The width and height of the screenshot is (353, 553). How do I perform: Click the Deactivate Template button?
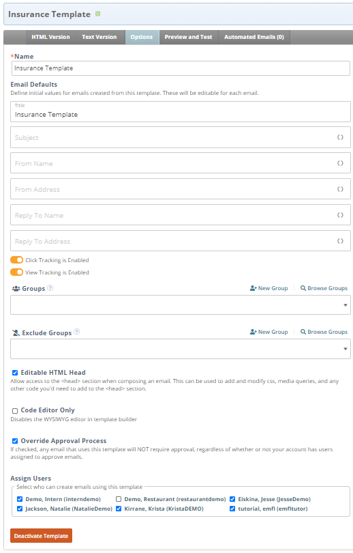point(41,536)
